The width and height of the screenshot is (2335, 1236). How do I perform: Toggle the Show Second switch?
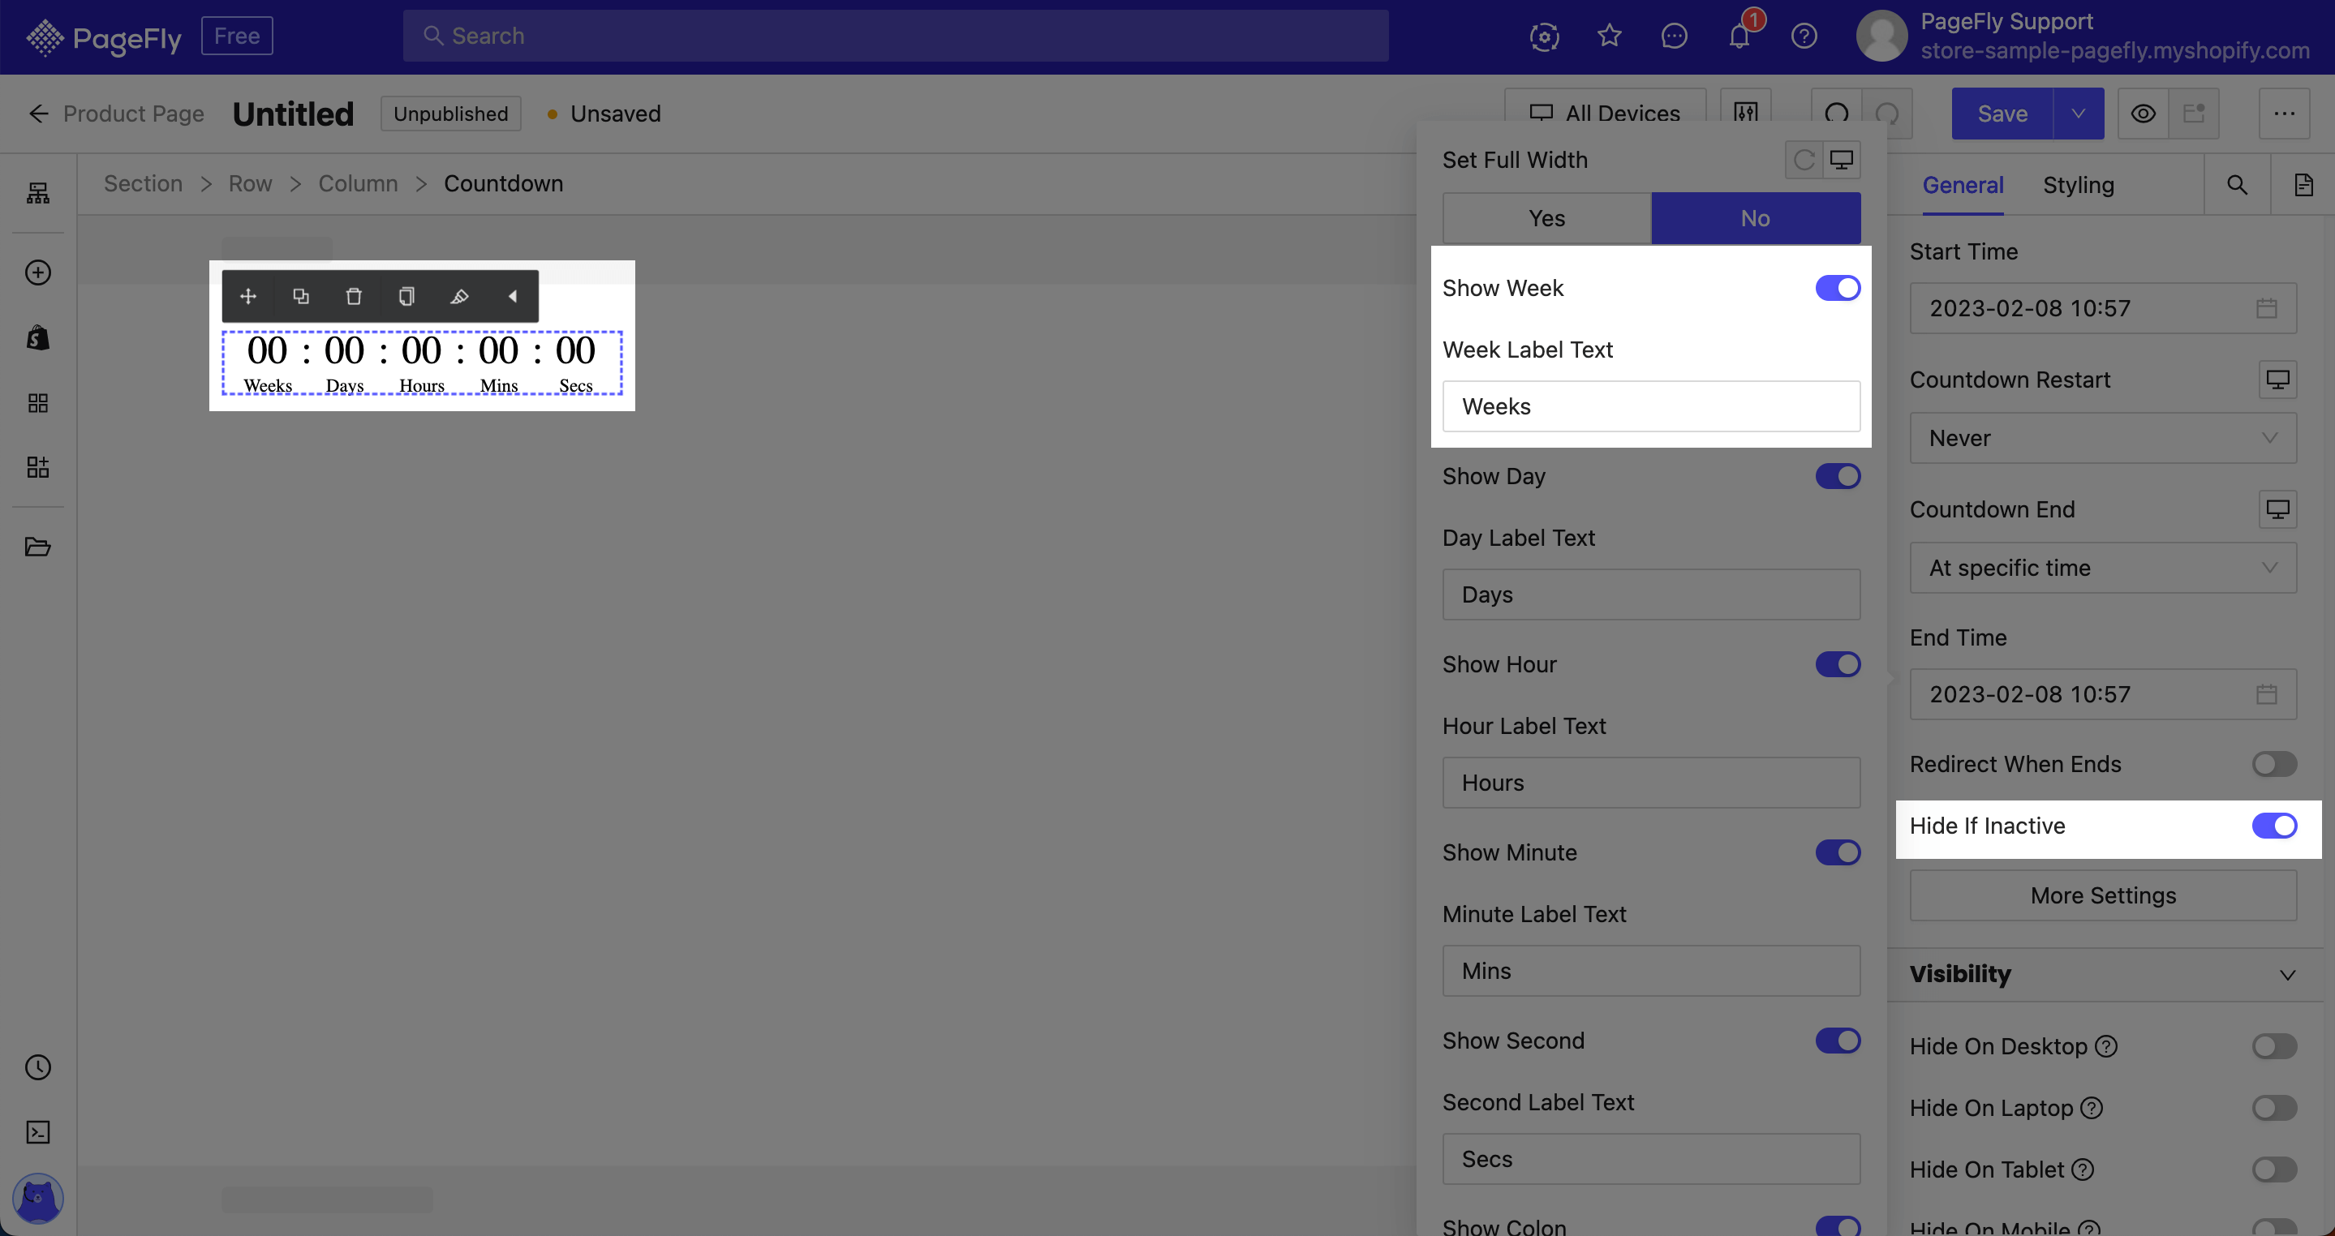(1838, 1041)
